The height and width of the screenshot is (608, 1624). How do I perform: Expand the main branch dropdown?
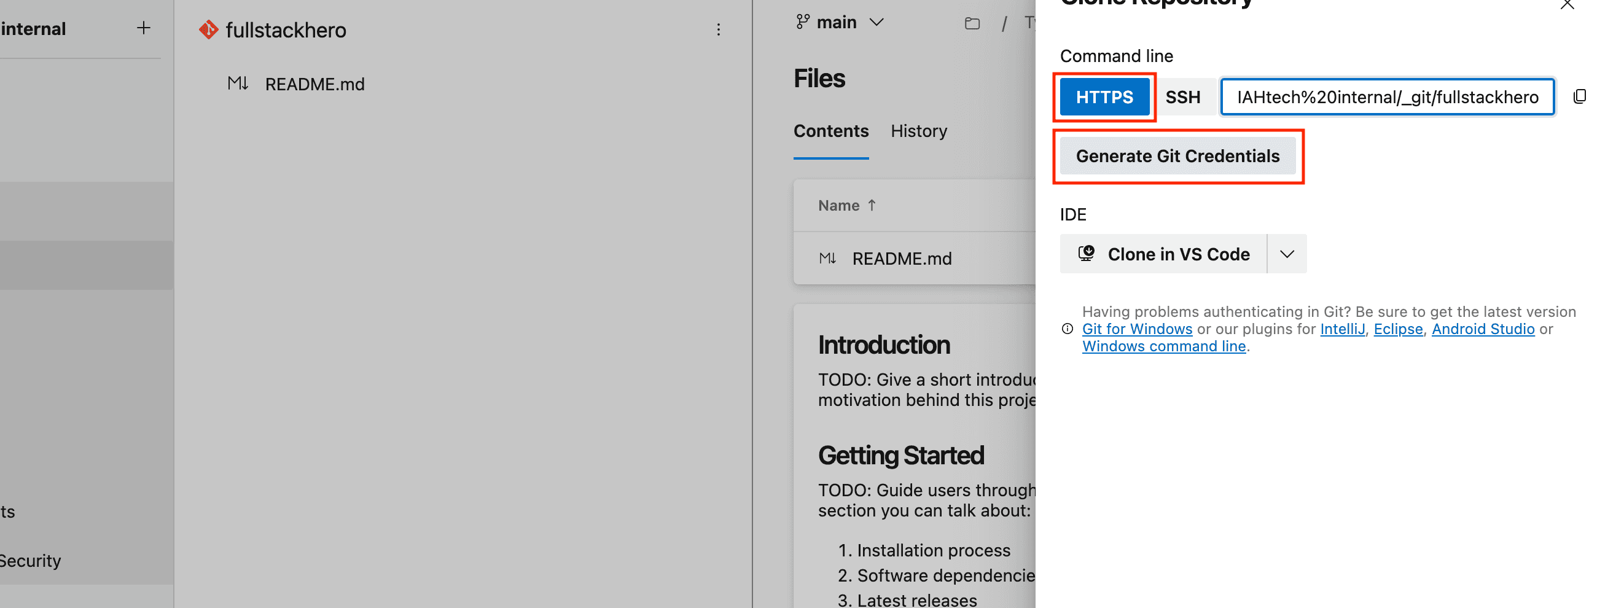pyautogui.click(x=876, y=22)
